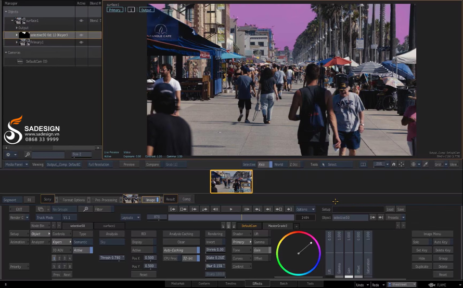Click the color wheel control handle
The height and width of the screenshot is (288, 463).
[311, 243]
